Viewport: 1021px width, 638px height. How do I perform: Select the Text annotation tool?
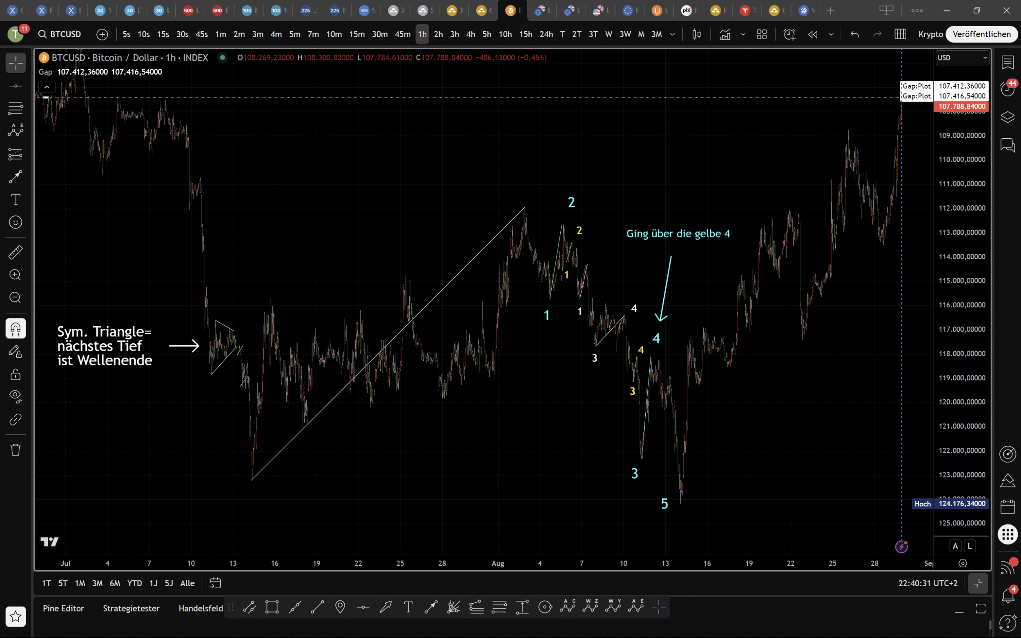tap(16, 200)
